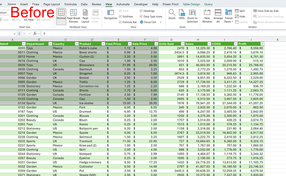This screenshot has height=176, width=286.
Task: Expand formula bar function dropdown arrow
Action: (39, 34)
